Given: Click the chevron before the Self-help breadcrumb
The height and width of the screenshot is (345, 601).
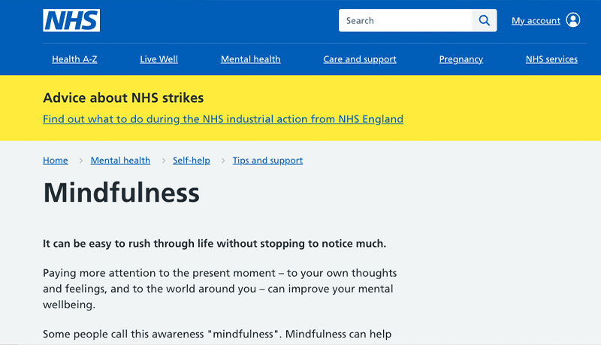Looking at the screenshot, I should 163,160.
